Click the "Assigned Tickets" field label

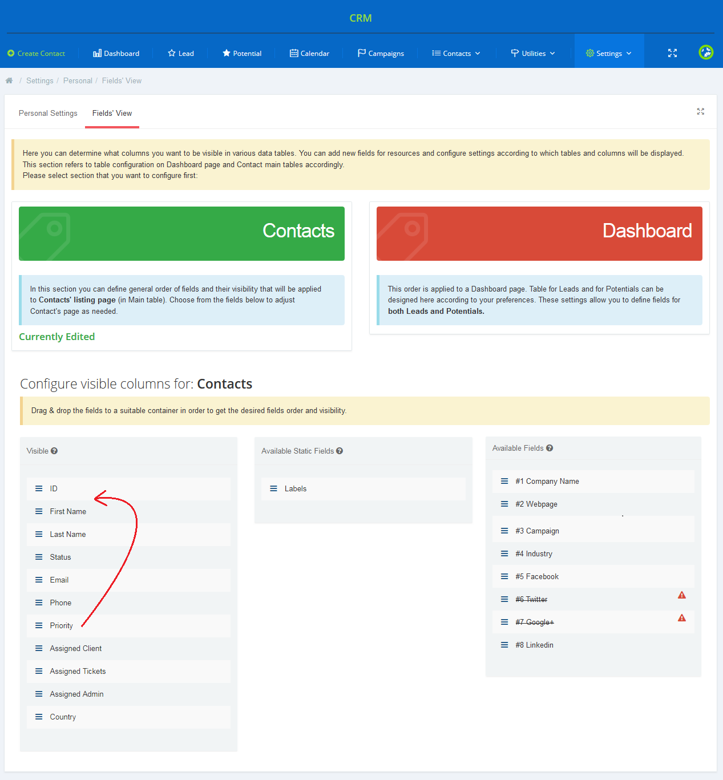(x=78, y=671)
